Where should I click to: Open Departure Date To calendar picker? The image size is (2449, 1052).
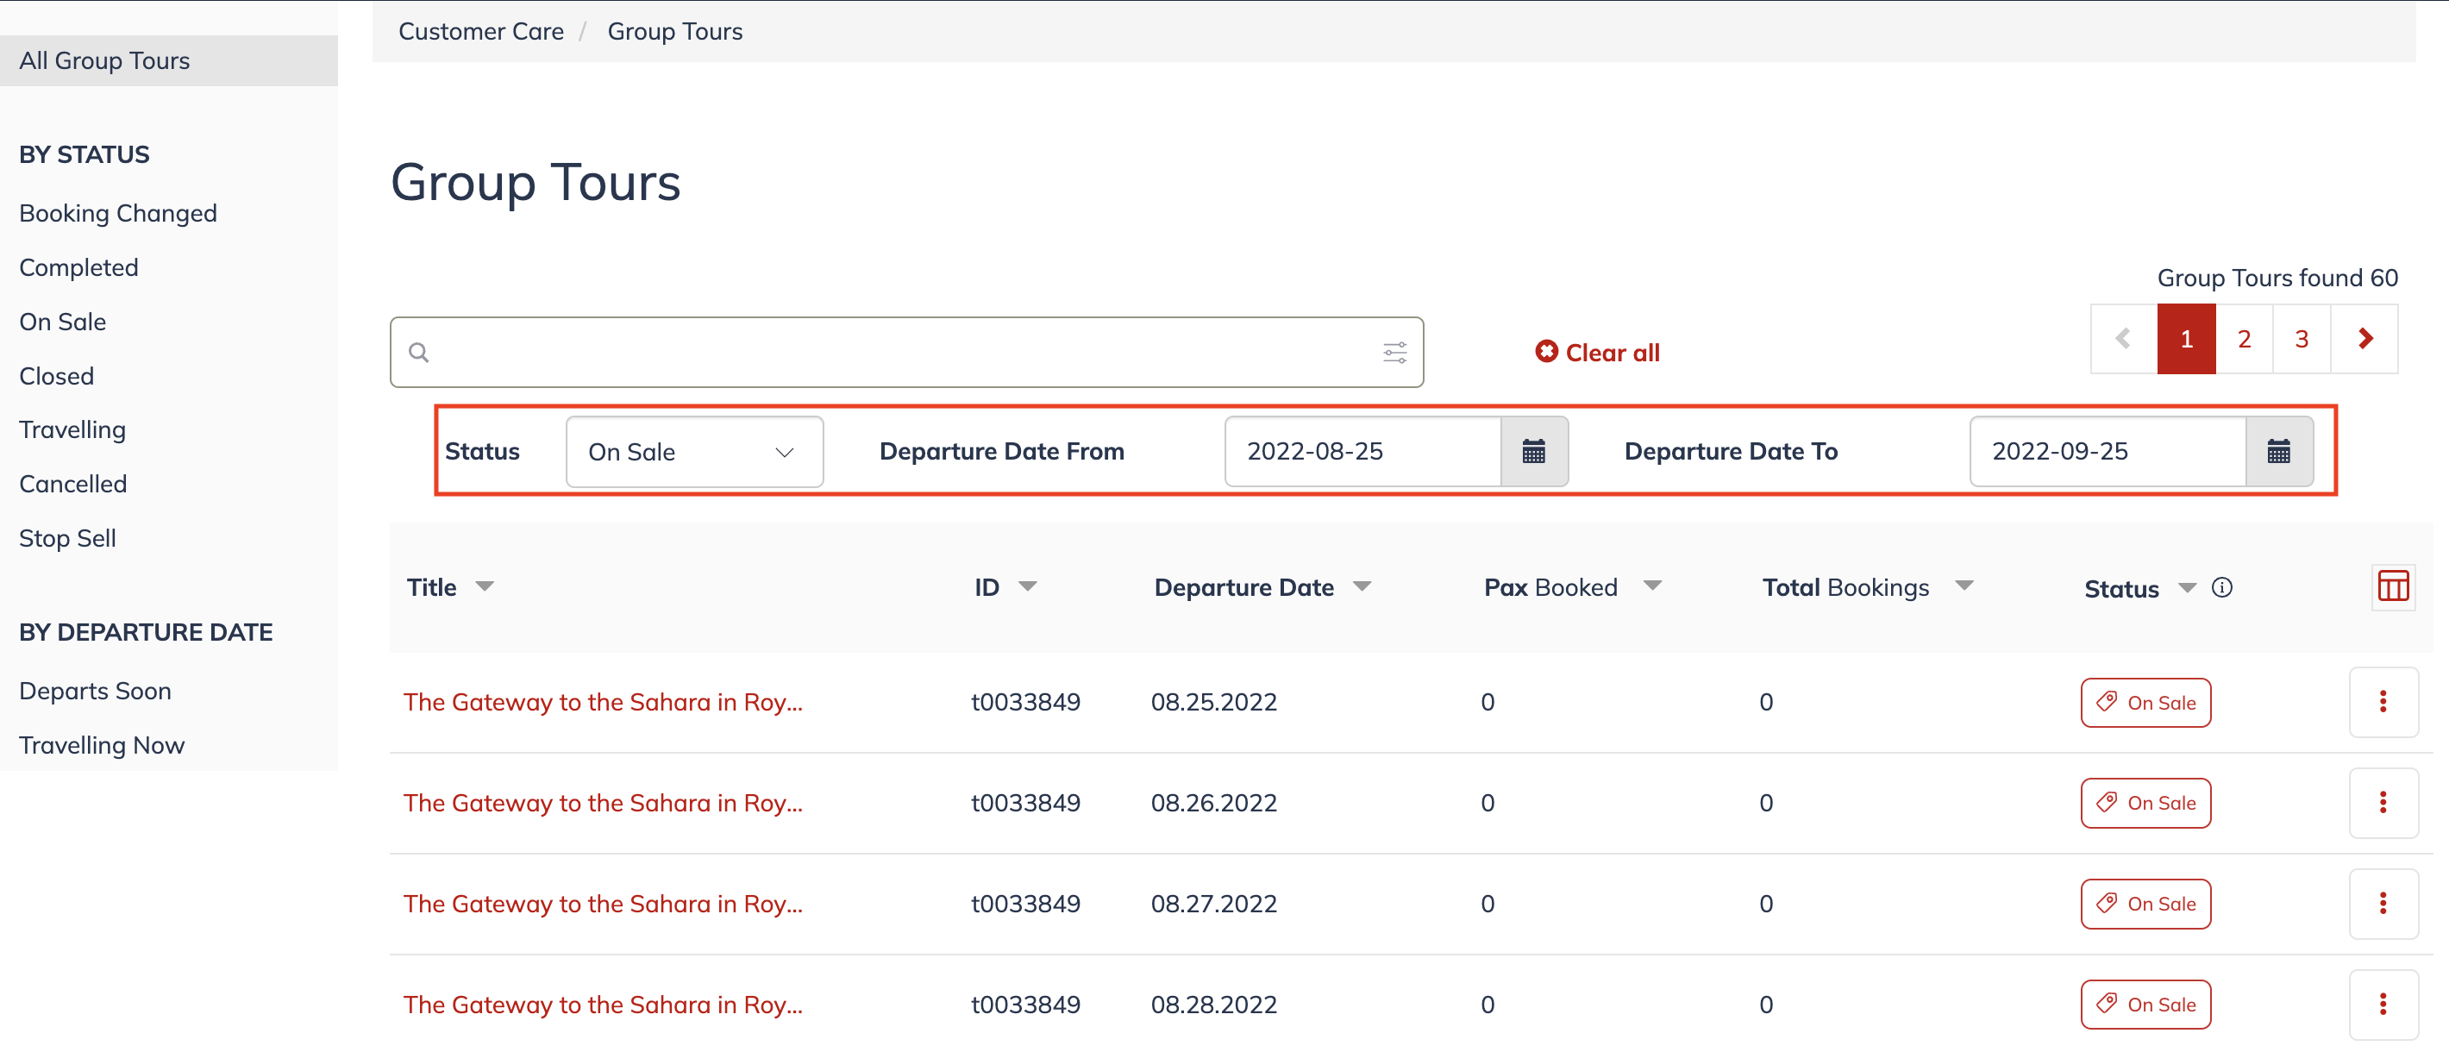2279,451
